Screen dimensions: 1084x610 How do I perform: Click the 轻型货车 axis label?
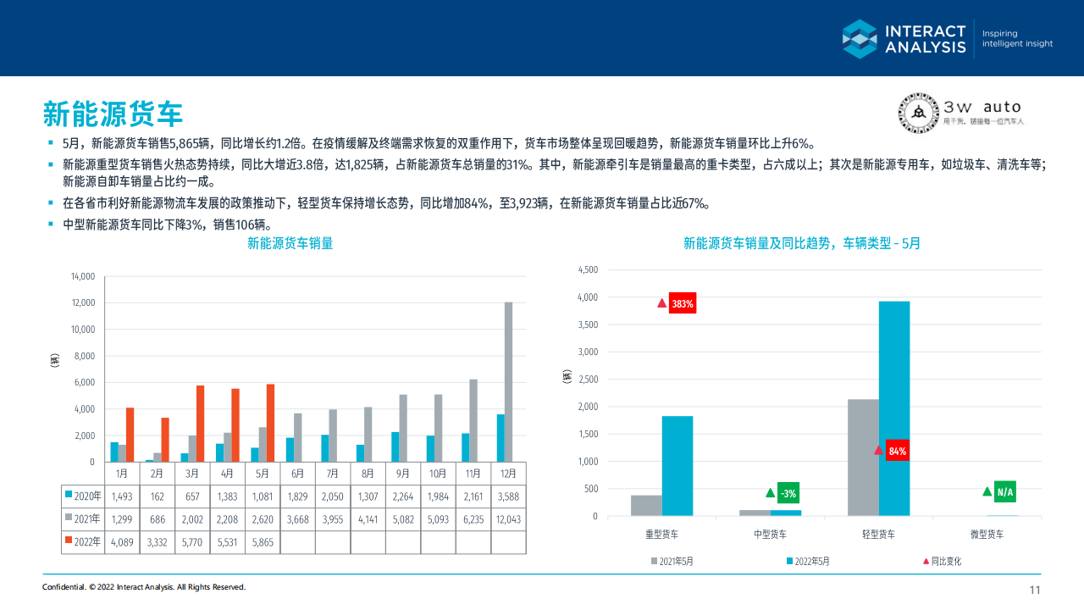878,535
